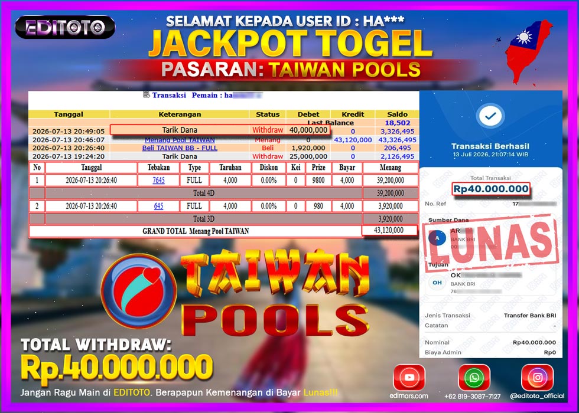
Task: Click the 'Total 3D' row label
Action: coord(204,219)
